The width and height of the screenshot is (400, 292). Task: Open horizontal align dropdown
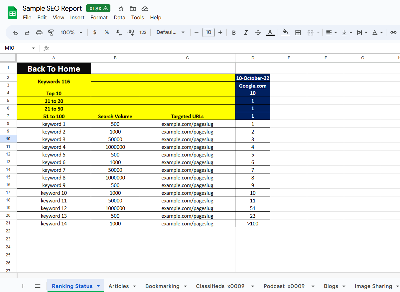[331, 32]
